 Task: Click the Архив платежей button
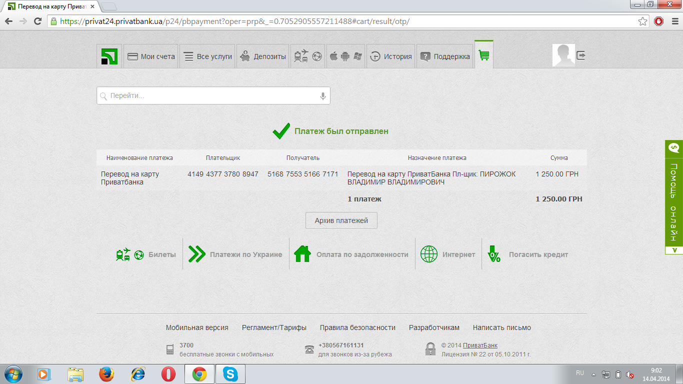point(341,220)
